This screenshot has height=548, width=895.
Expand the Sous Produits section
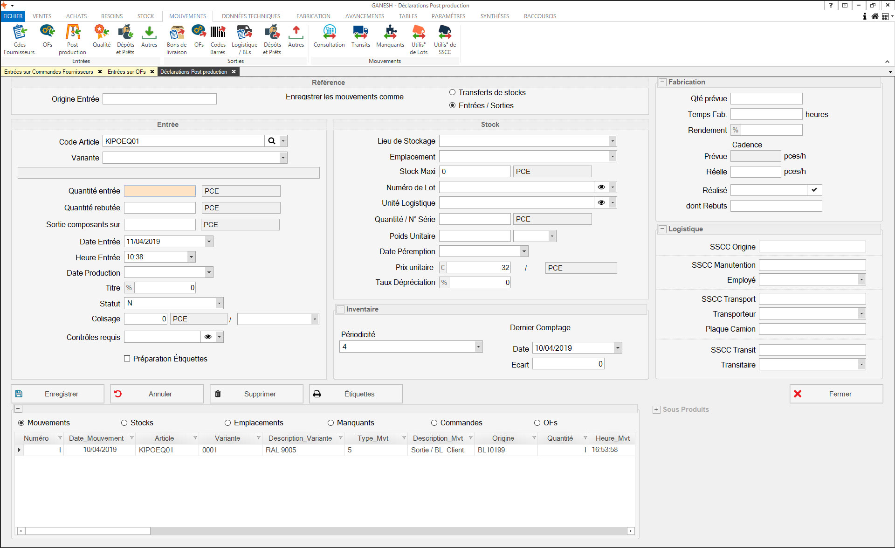click(x=656, y=409)
